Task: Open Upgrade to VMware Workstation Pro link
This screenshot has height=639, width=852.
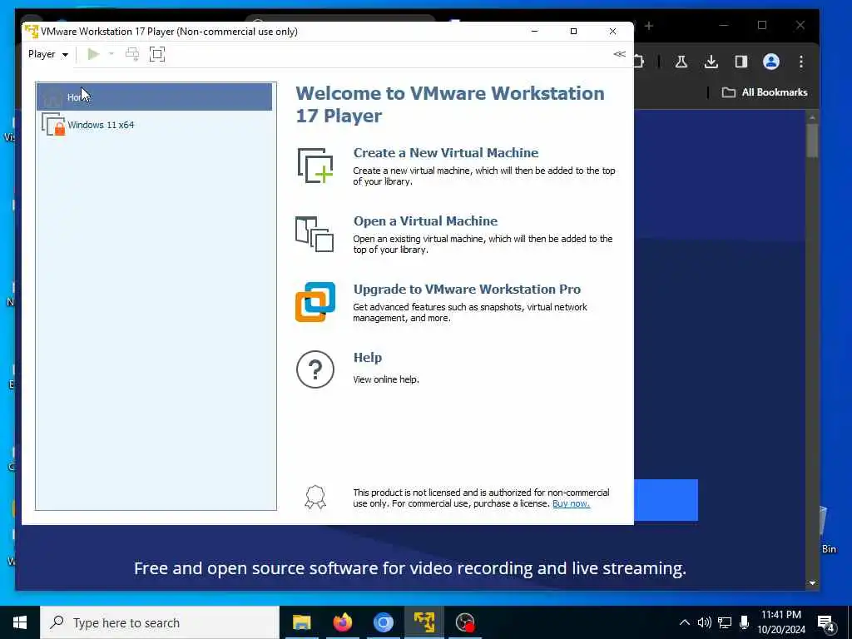Action: pyautogui.click(x=467, y=289)
